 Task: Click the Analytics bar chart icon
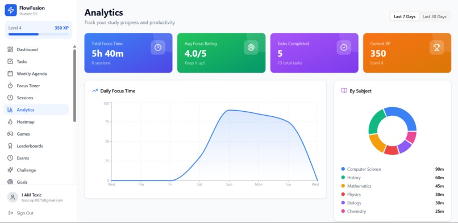(10, 110)
